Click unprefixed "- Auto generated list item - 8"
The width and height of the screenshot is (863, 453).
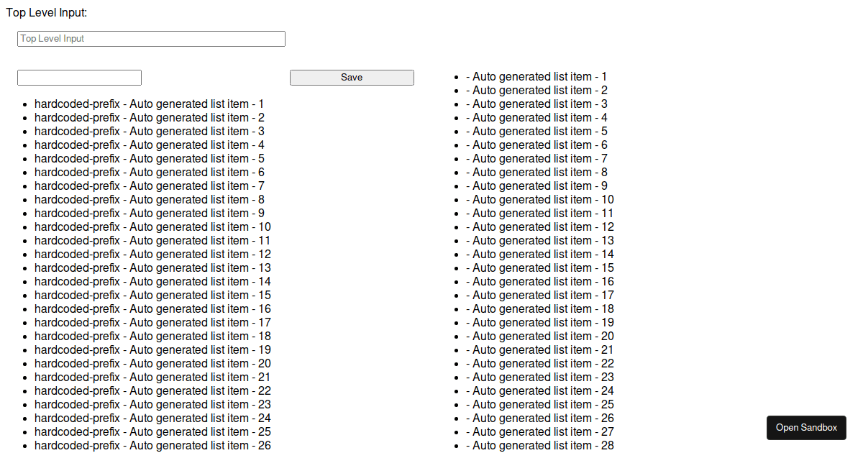[x=536, y=173]
